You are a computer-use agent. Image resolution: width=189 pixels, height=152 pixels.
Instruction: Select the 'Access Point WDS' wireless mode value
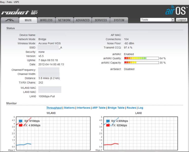[x=49, y=43]
